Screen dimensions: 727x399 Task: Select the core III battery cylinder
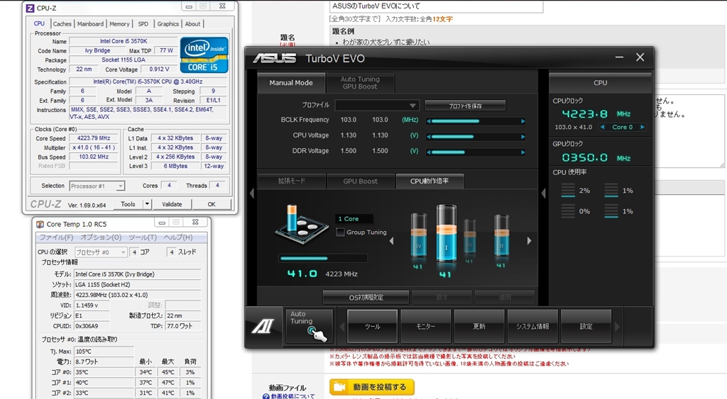470,237
